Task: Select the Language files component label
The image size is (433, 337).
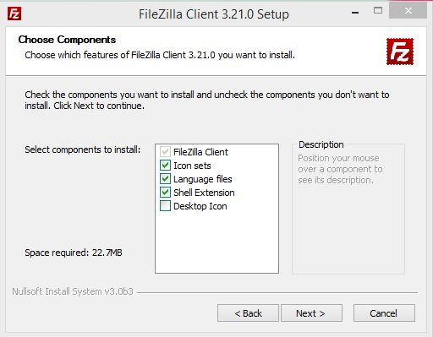Action: 203,179
